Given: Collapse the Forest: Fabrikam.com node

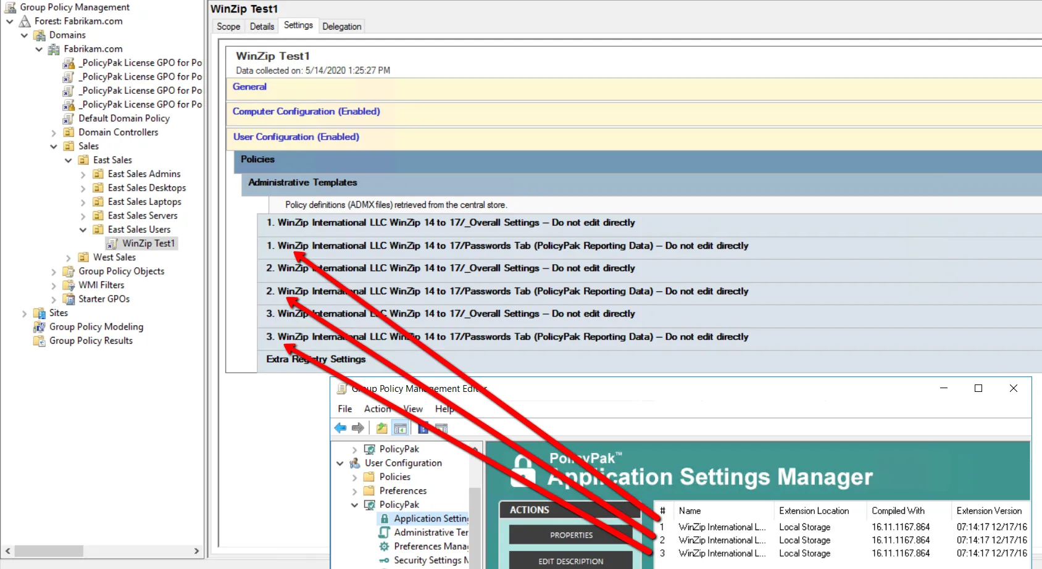Looking at the screenshot, I should tap(10, 22).
